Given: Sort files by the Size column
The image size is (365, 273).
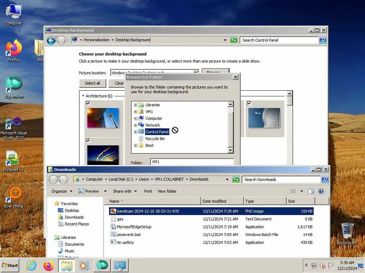Looking at the screenshot, I should (x=300, y=201).
